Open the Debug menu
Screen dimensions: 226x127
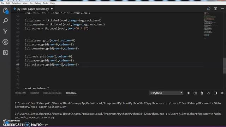(x=38, y=3)
